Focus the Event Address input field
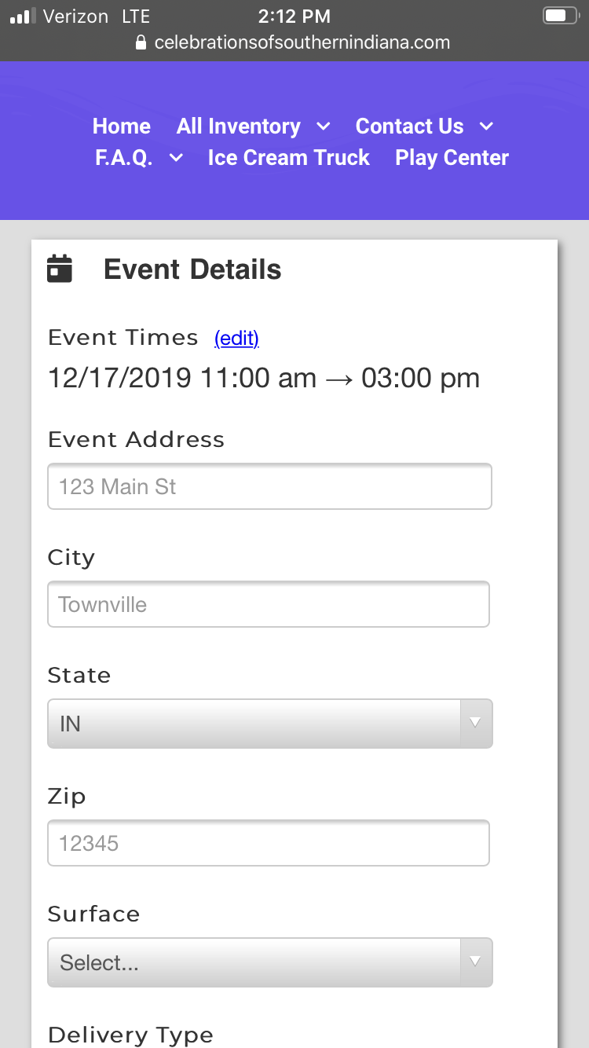 pyautogui.click(x=269, y=486)
